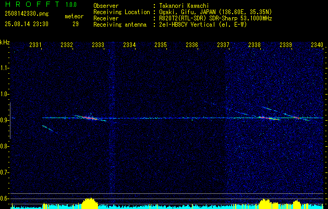Screen dimensions: 328x209
Task: Click the 'Observer' field label
Action: pos(106,6)
